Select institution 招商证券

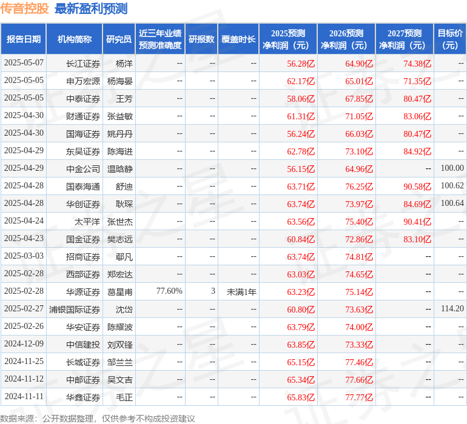(83, 257)
